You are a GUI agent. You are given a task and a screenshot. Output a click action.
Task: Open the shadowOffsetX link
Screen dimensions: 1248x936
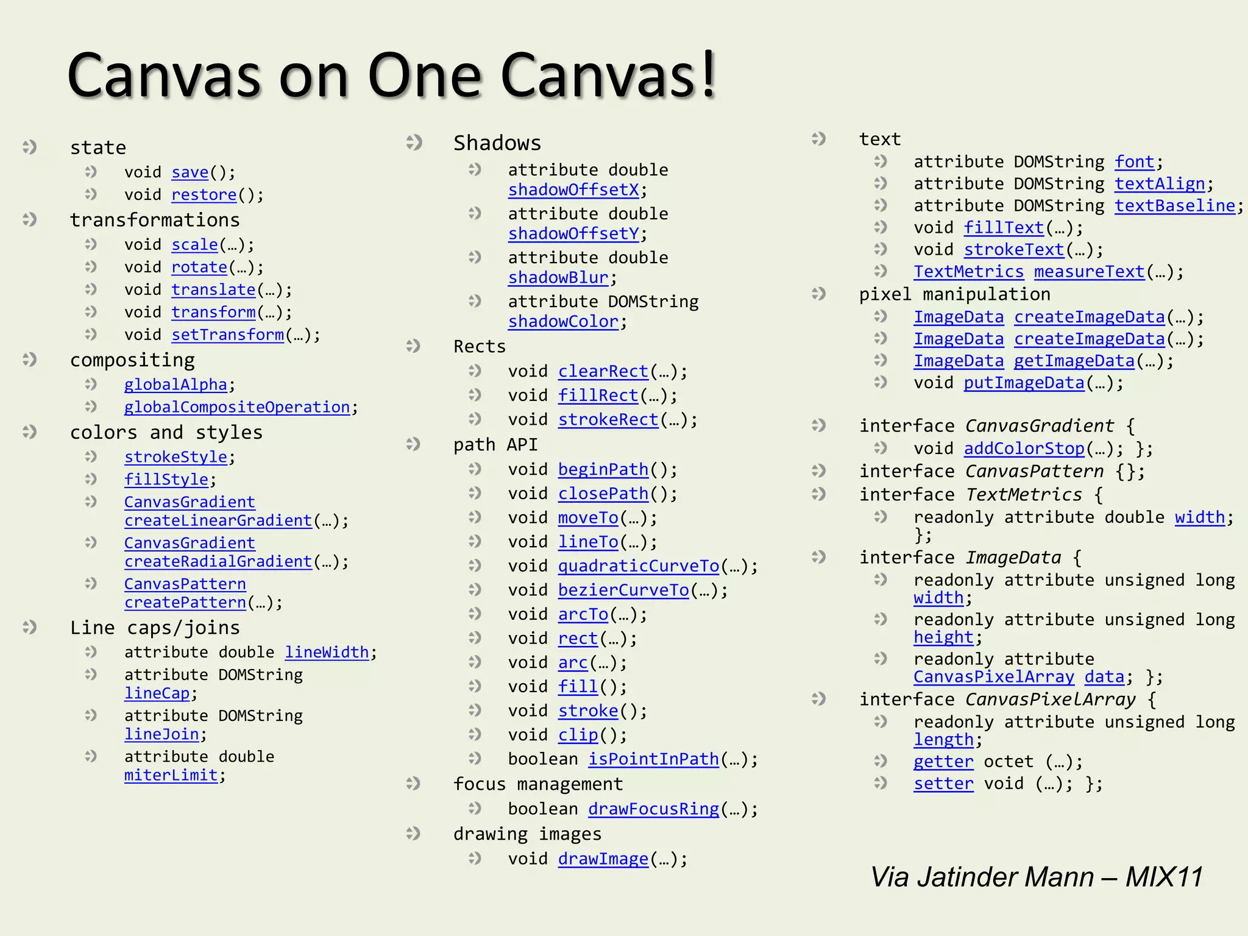(573, 190)
